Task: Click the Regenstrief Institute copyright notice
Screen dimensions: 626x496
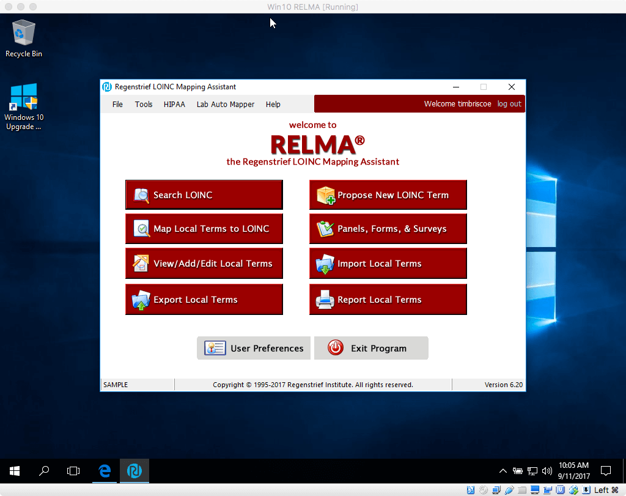Action: (x=313, y=385)
